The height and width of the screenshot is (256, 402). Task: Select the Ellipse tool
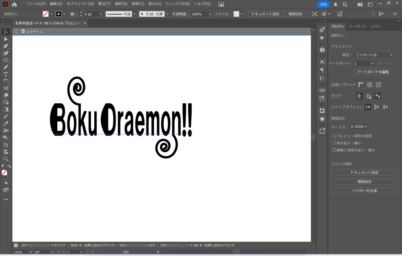coord(5,60)
